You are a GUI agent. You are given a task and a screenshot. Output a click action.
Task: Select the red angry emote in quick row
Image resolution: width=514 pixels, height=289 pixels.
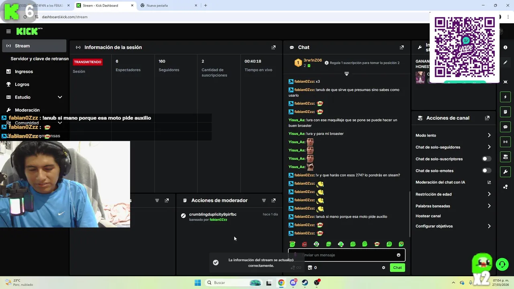coord(304,244)
